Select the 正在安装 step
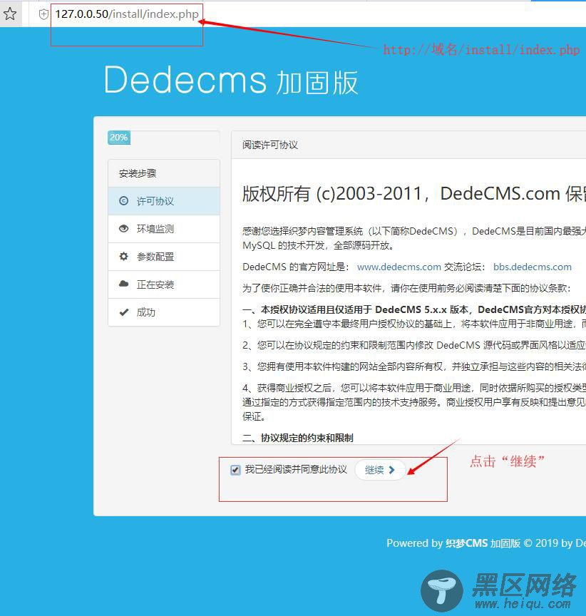The height and width of the screenshot is (616, 586). (164, 284)
